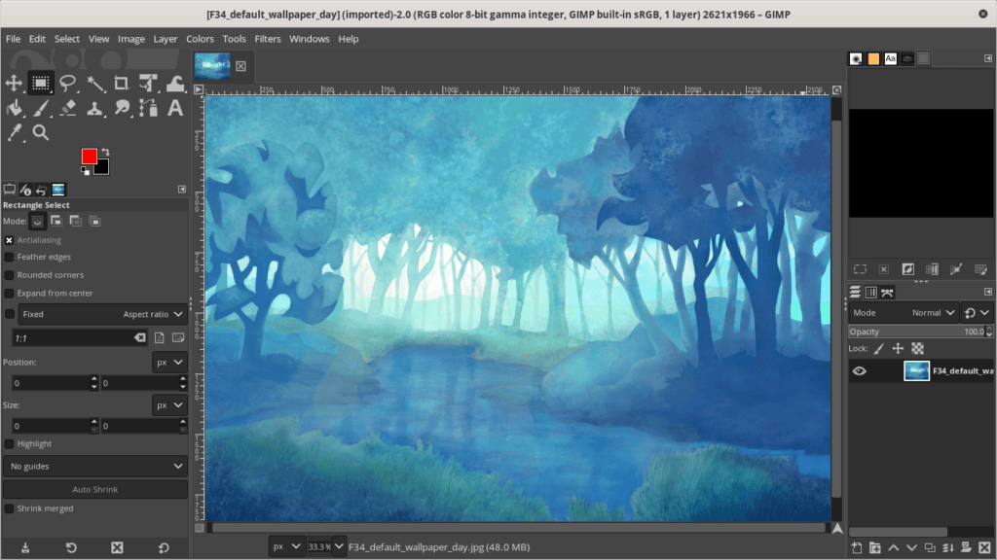Select the Free Select lasso tool
This screenshot has height=560, width=997.
coord(68,83)
